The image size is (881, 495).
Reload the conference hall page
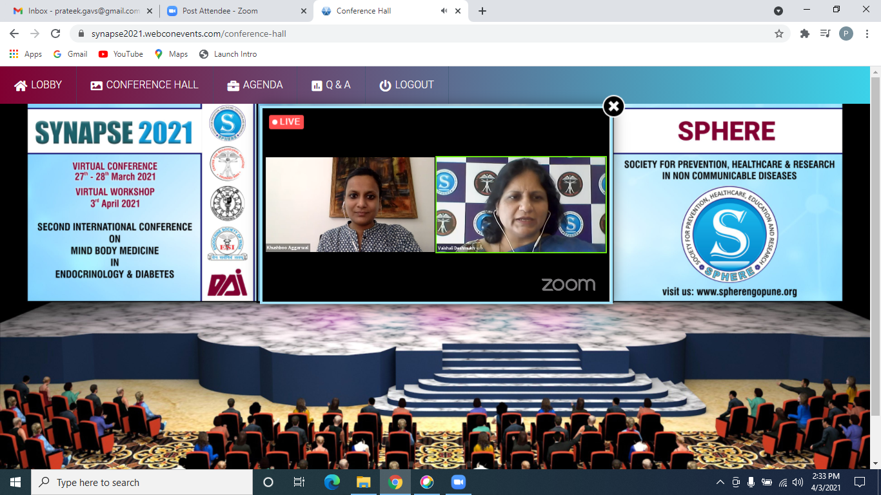click(x=55, y=34)
